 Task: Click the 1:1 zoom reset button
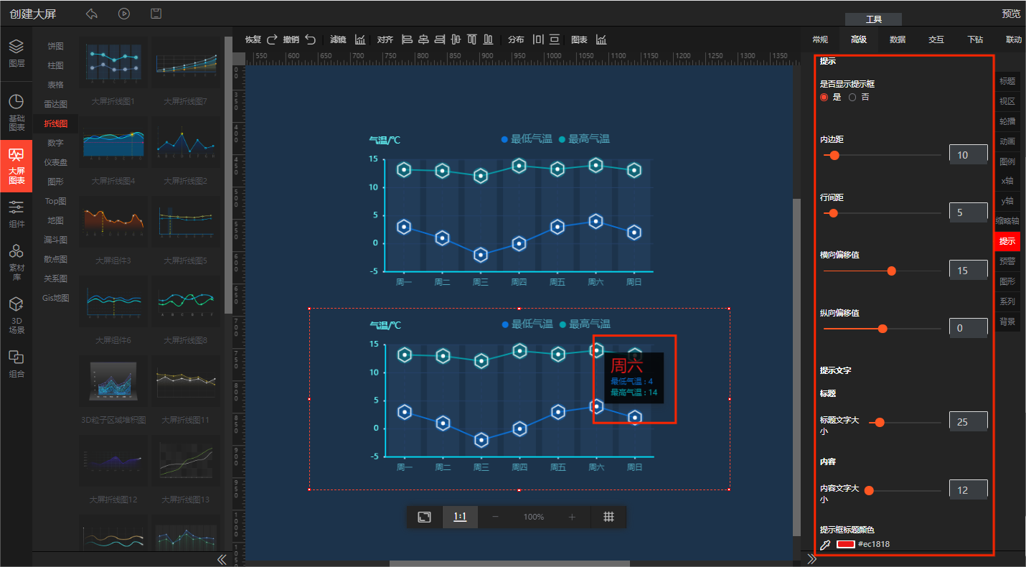461,517
